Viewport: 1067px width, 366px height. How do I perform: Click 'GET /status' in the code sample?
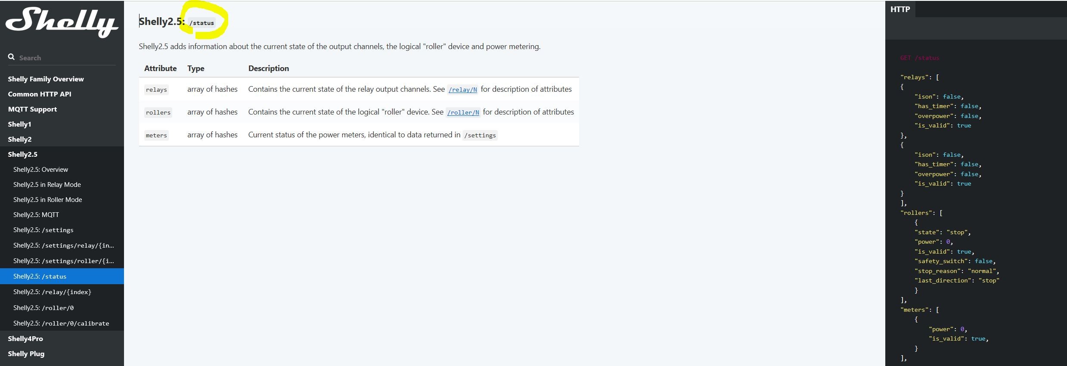coord(920,58)
